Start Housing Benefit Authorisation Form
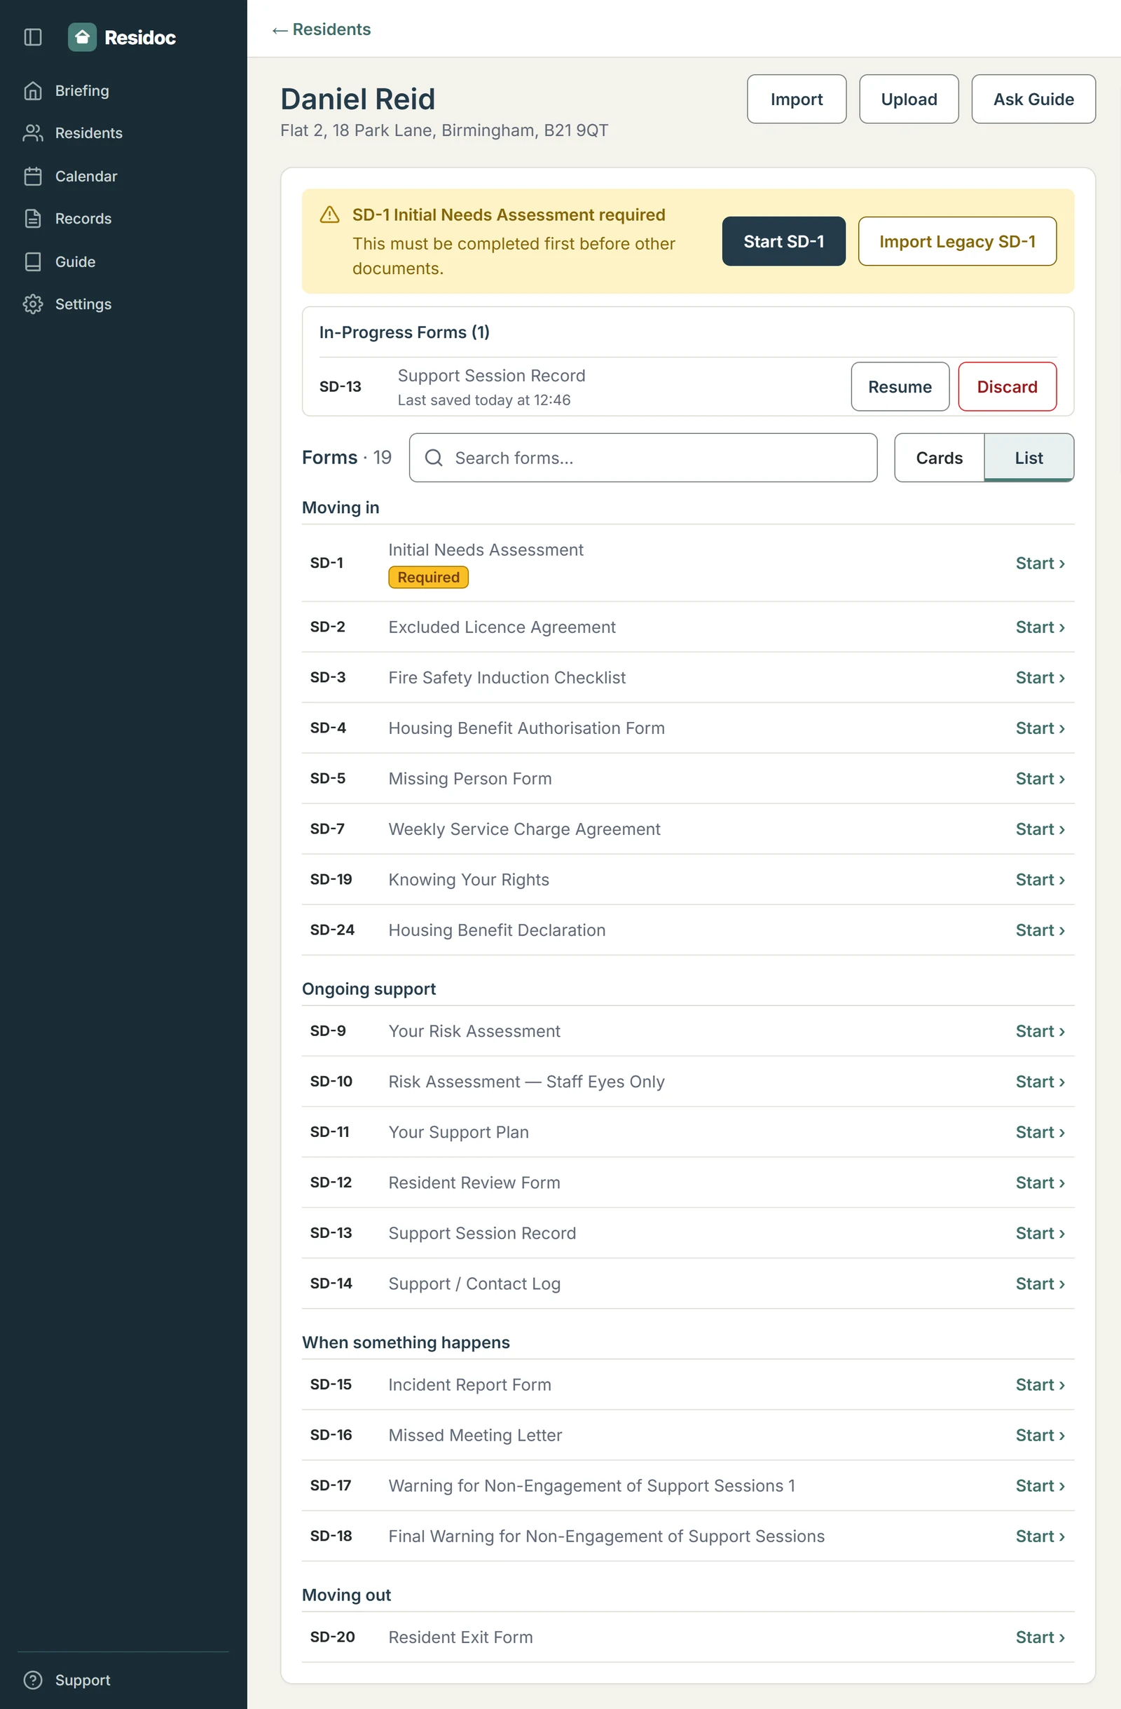This screenshot has height=1709, width=1121. pyautogui.click(x=1039, y=728)
